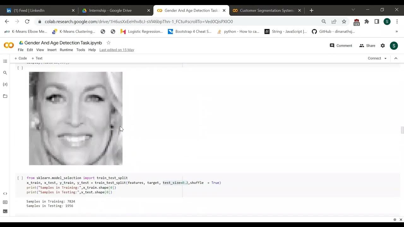Image resolution: width=404 pixels, height=227 pixels.
Task: Open the terminal icon in sidebar
Action: point(5,211)
